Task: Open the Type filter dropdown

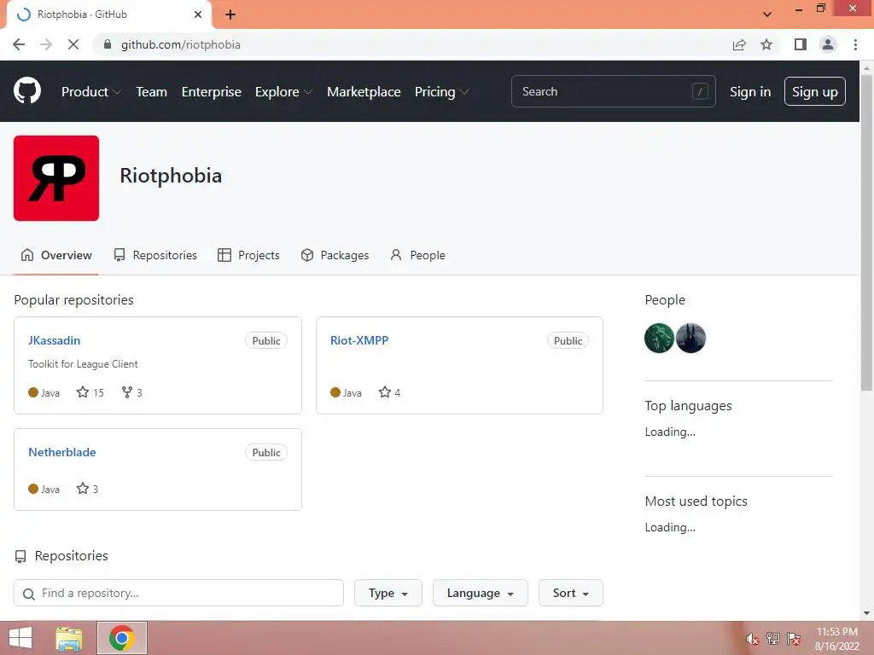Action: pyautogui.click(x=388, y=593)
